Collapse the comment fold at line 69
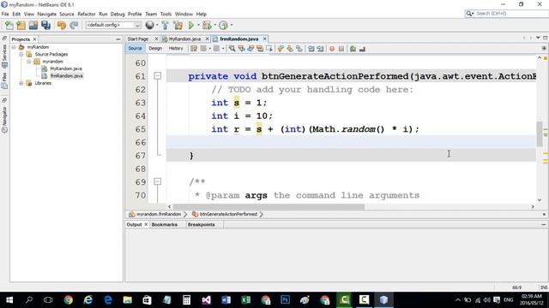Image resolution: width=549 pixels, height=308 pixels. pyautogui.click(x=158, y=181)
